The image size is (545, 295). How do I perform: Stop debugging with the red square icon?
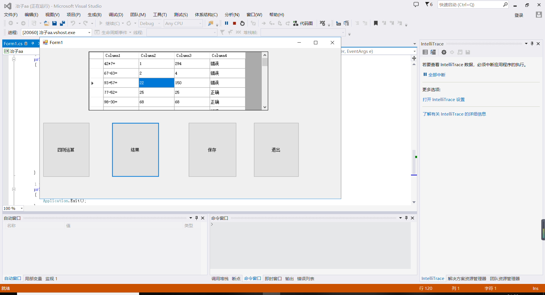click(234, 23)
